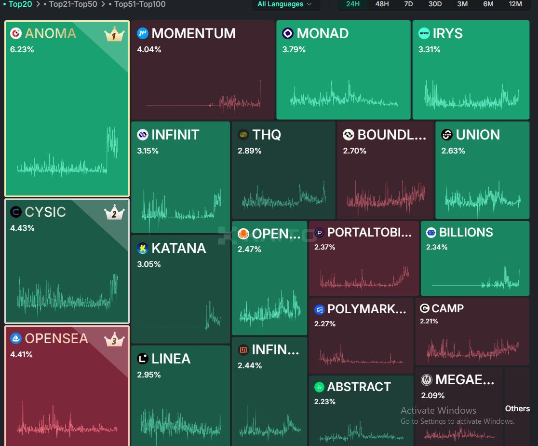This screenshot has height=446, width=538.
Task: Click the LINEA project logo icon
Action: [142, 359]
